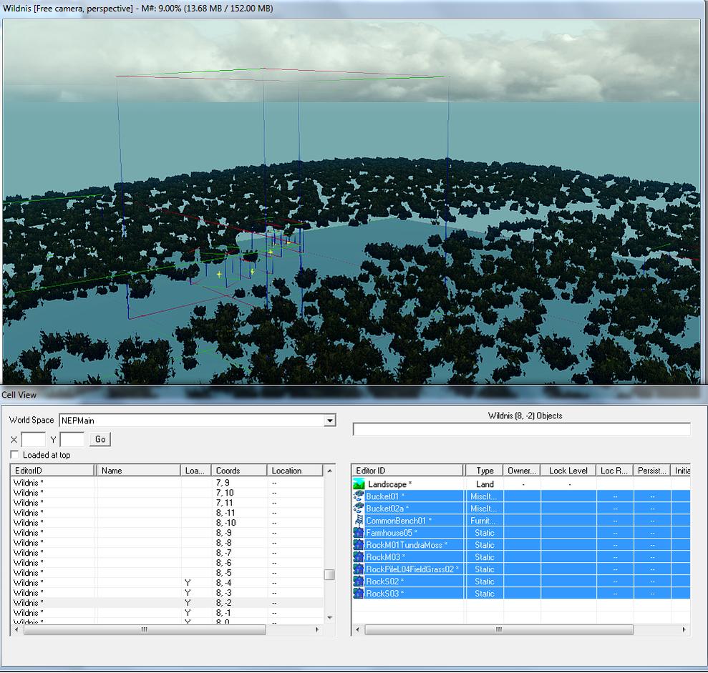This screenshot has width=708, height=673.
Task: Select the Bucket01 misc item icon
Action: [x=359, y=496]
